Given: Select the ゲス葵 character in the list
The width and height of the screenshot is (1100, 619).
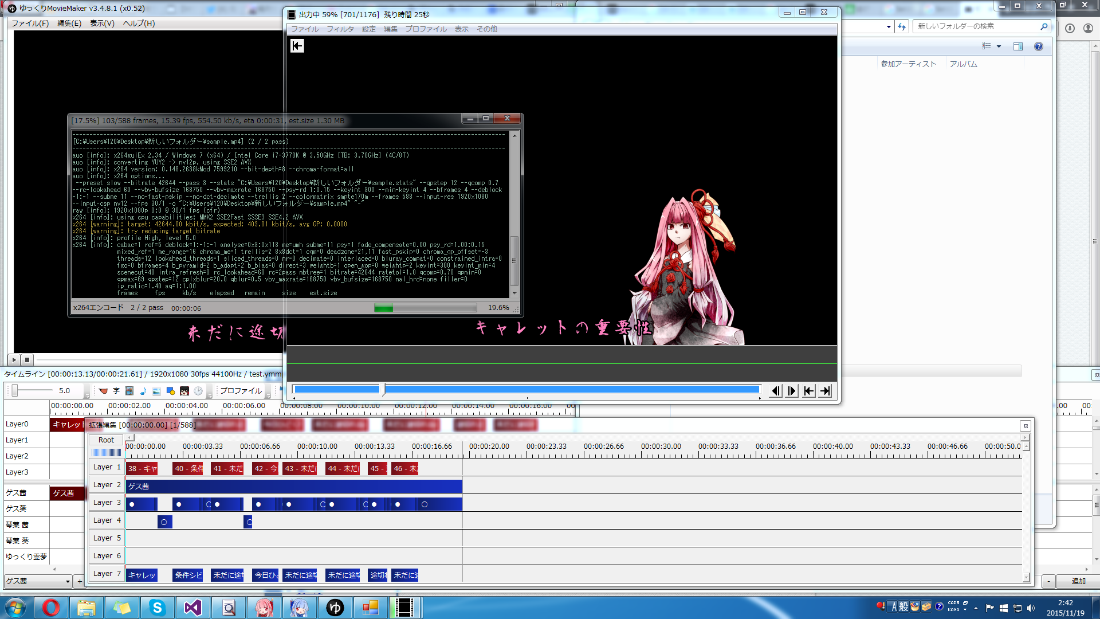Looking at the screenshot, I should point(26,509).
